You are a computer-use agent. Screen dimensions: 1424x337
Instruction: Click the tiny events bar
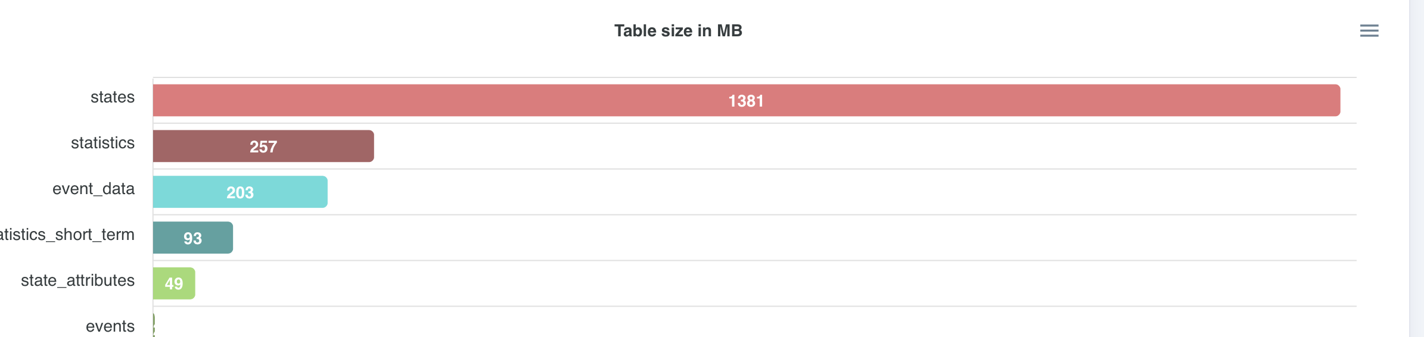pos(154,324)
